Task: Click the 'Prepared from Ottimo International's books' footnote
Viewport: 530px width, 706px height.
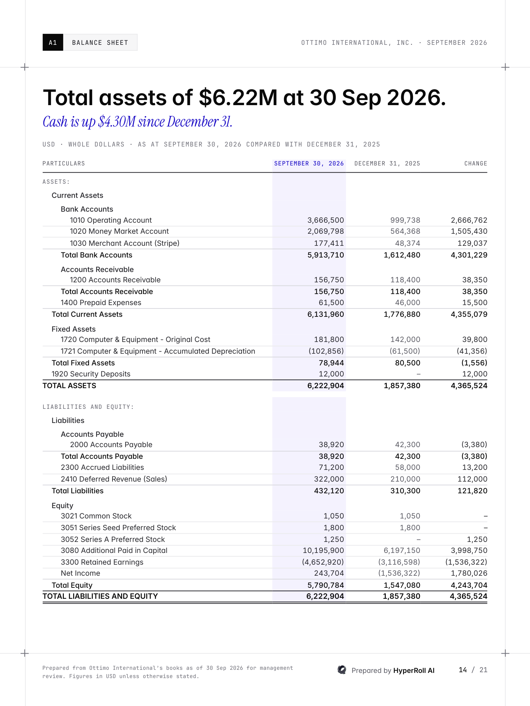Action: click(x=168, y=672)
